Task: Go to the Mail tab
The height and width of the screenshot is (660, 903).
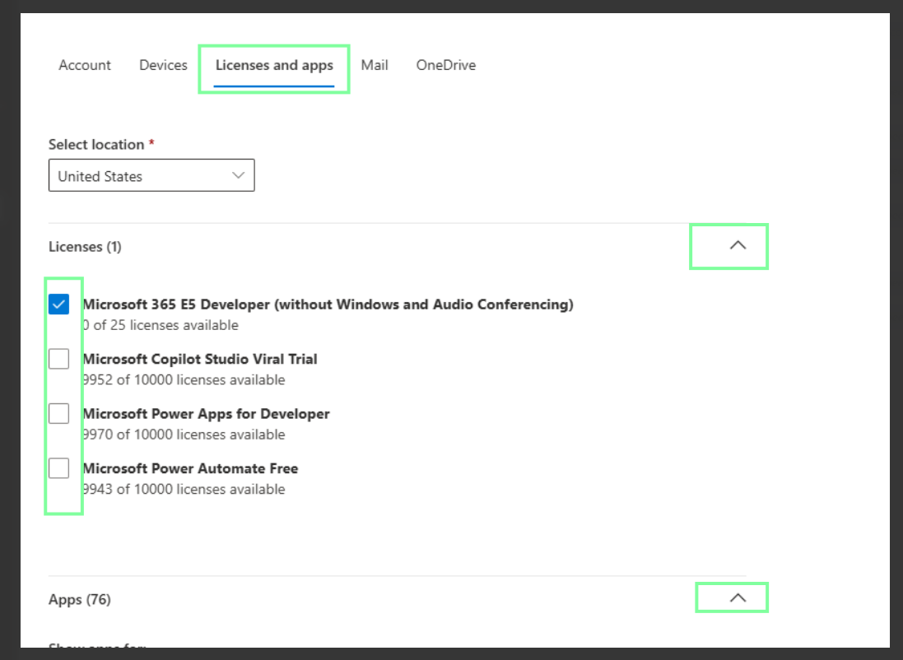Action: 375,65
